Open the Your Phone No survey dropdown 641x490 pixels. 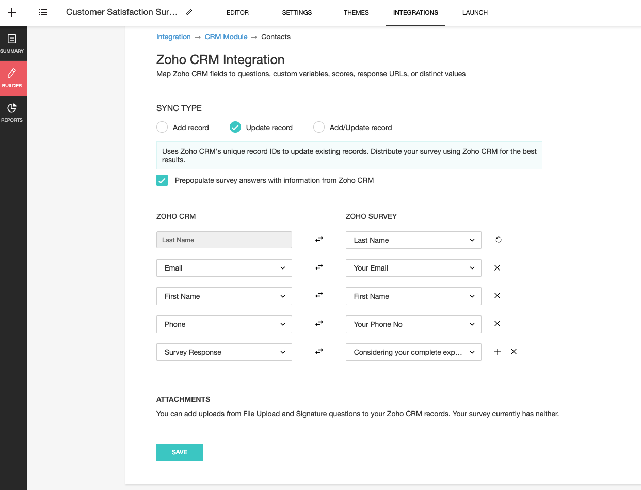pyautogui.click(x=413, y=324)
